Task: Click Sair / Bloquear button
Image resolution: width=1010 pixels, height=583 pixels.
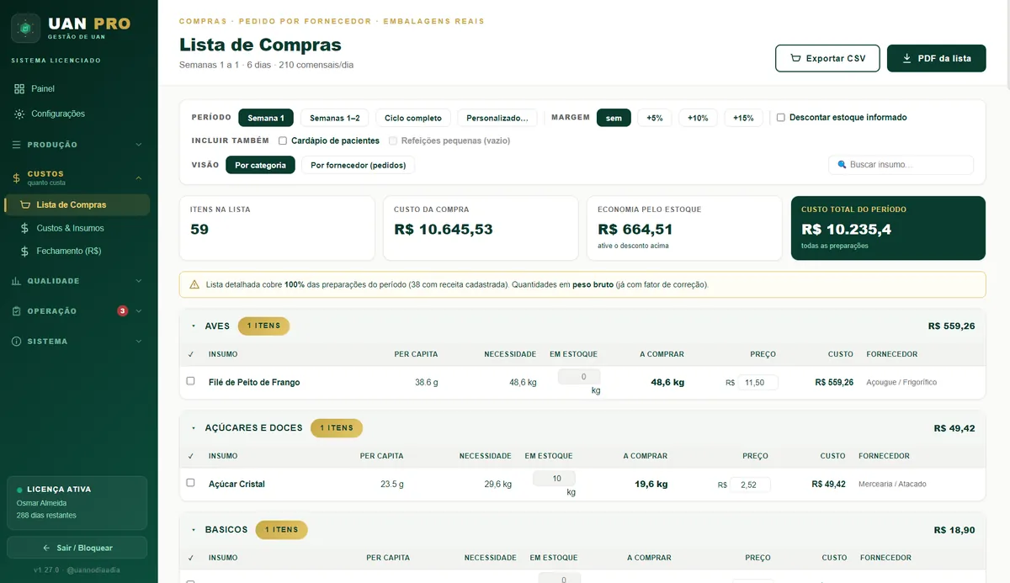Action: (77, 548)
